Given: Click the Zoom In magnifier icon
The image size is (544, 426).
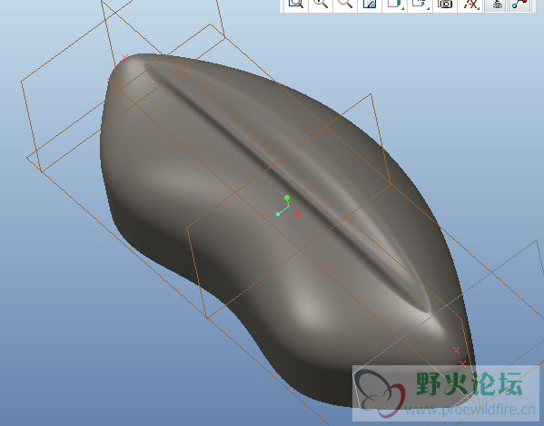Looking at the screenshot, I should pyautogui.click(x=321, y=5).
